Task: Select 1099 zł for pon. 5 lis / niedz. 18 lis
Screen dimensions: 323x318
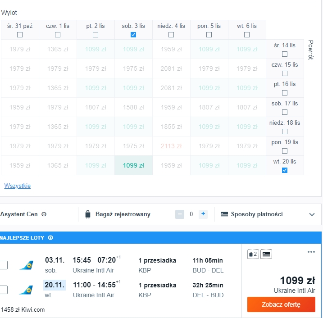Action: pos(209,127)
